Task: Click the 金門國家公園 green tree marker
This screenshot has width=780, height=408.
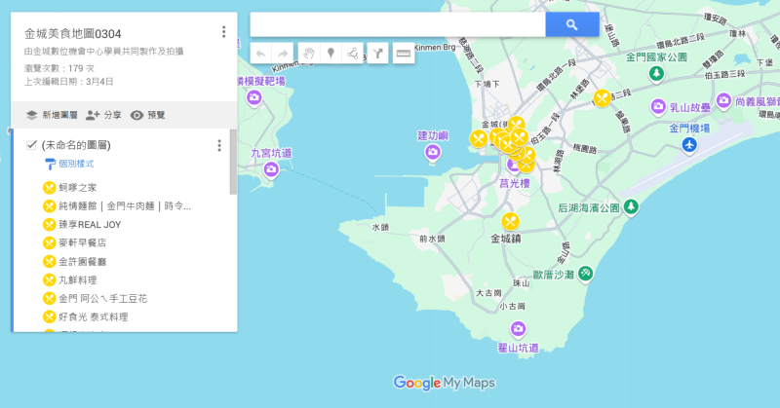Action: 656,74
